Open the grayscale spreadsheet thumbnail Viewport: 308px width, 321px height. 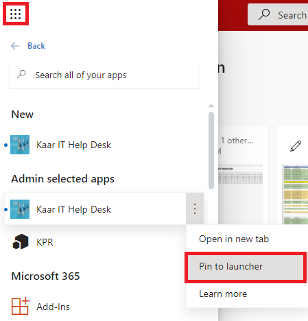click(x=240, y=194)
